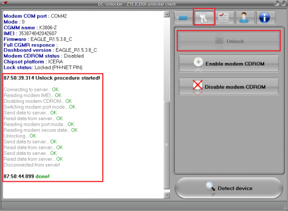Click the CD disc icon for enabling CDROM

pyautogui.click(x=198, y=62)
